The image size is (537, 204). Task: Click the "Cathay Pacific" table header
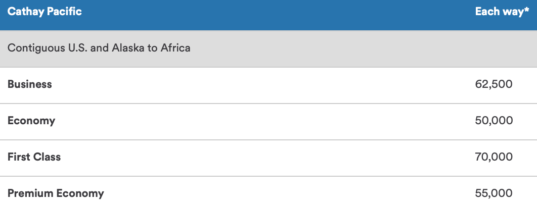tap(44, 12)
